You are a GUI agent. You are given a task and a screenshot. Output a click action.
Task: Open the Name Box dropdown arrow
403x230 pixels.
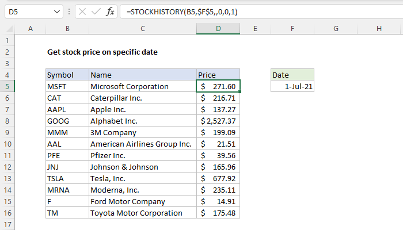click(56, 11)
